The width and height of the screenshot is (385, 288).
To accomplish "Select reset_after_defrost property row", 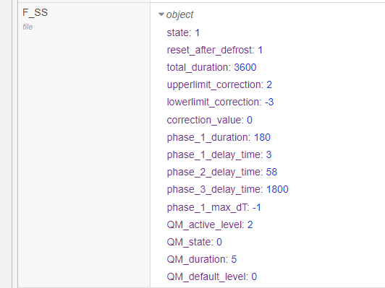I will [x=215, y=50].
